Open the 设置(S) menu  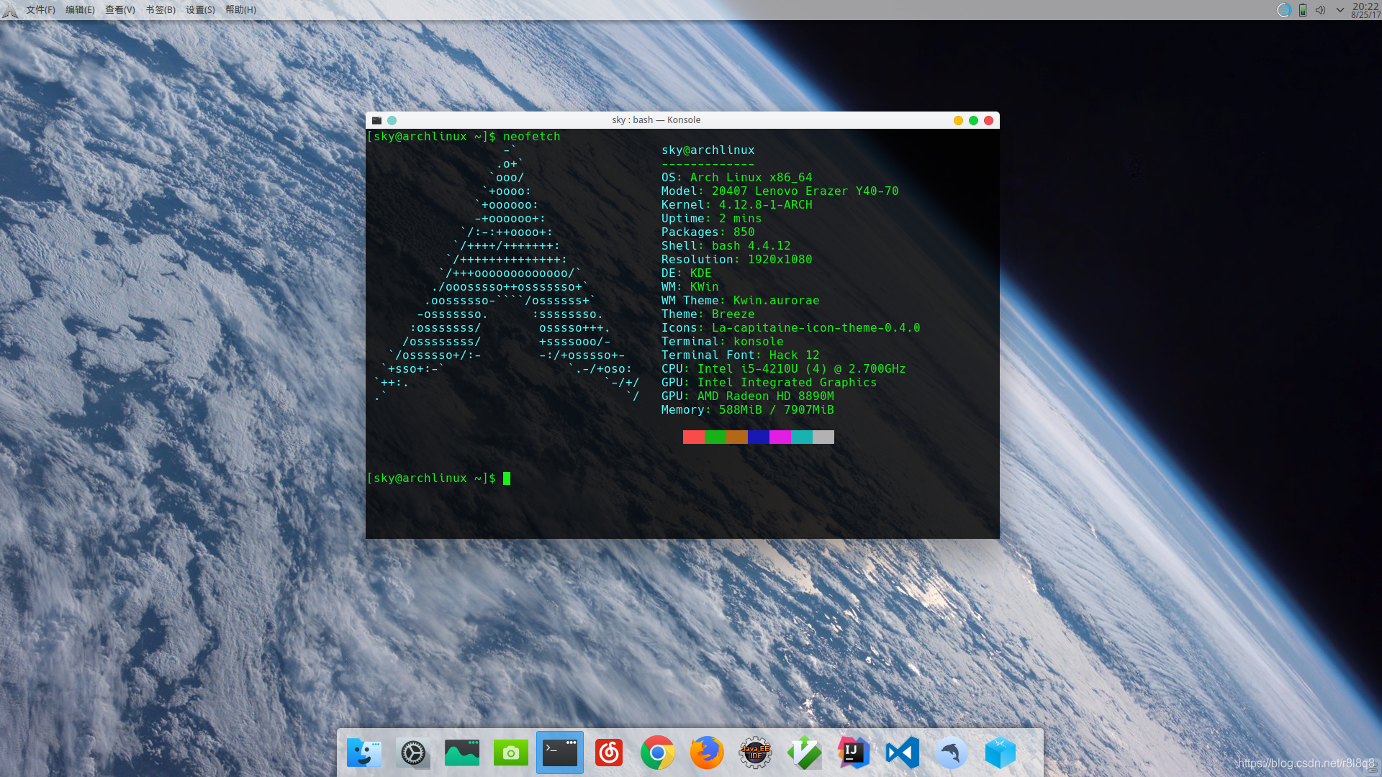point(200,10)
